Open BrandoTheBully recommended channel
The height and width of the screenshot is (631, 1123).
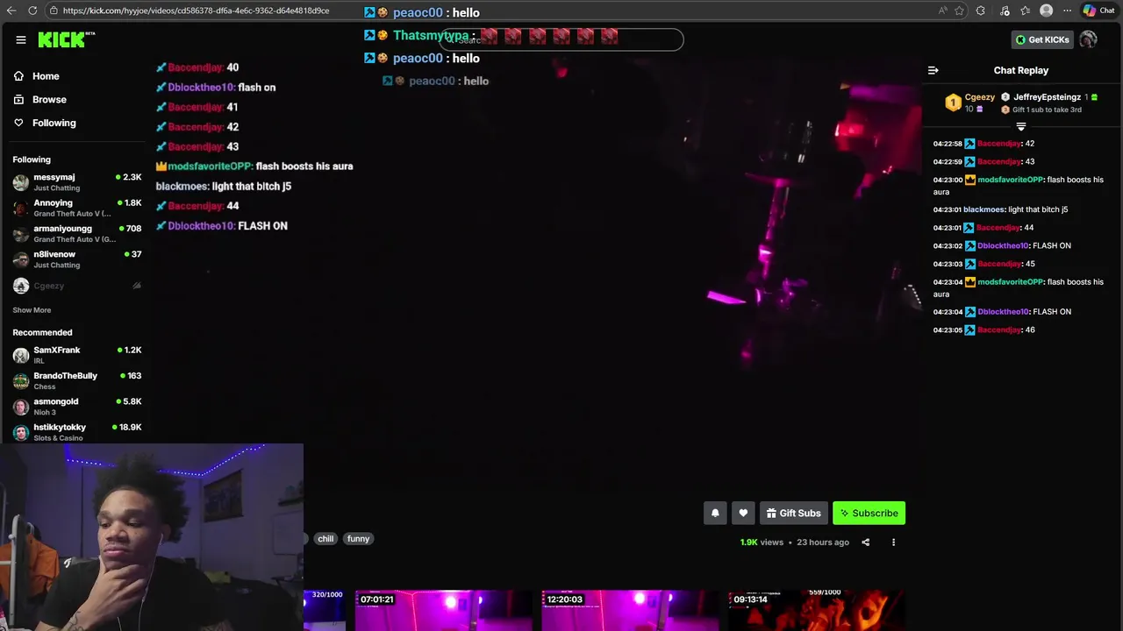[x=77, y=380]
